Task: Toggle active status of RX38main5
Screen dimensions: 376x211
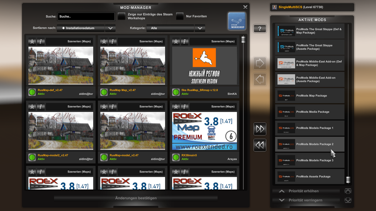Action: point(176,157)
